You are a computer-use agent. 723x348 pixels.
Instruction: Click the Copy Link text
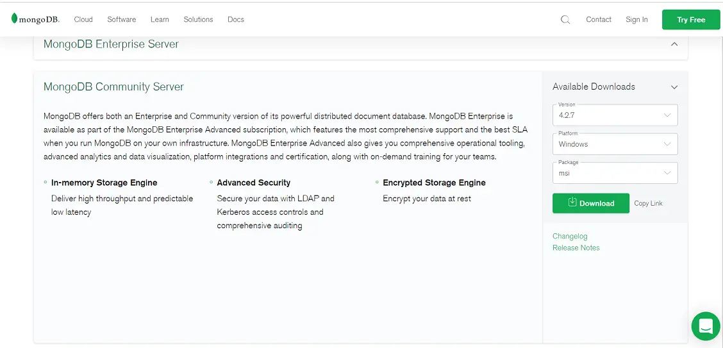(x=648, y=203)
